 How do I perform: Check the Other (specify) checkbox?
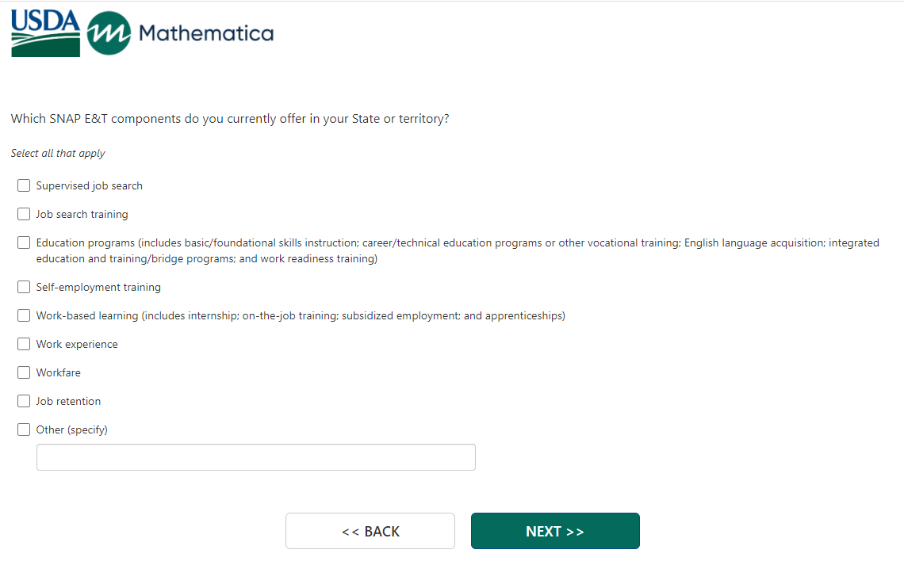(24, 430)
